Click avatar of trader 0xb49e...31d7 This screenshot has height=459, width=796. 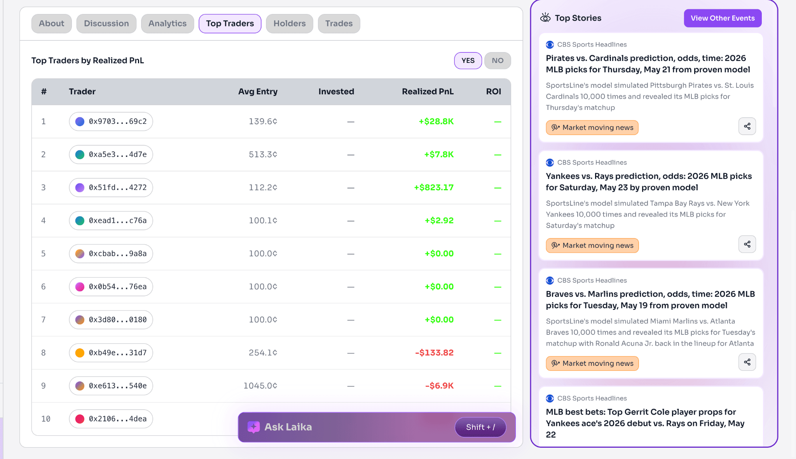click(x=80, y=353)
